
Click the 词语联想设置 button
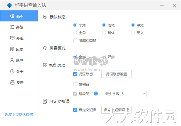click(116, 74)
